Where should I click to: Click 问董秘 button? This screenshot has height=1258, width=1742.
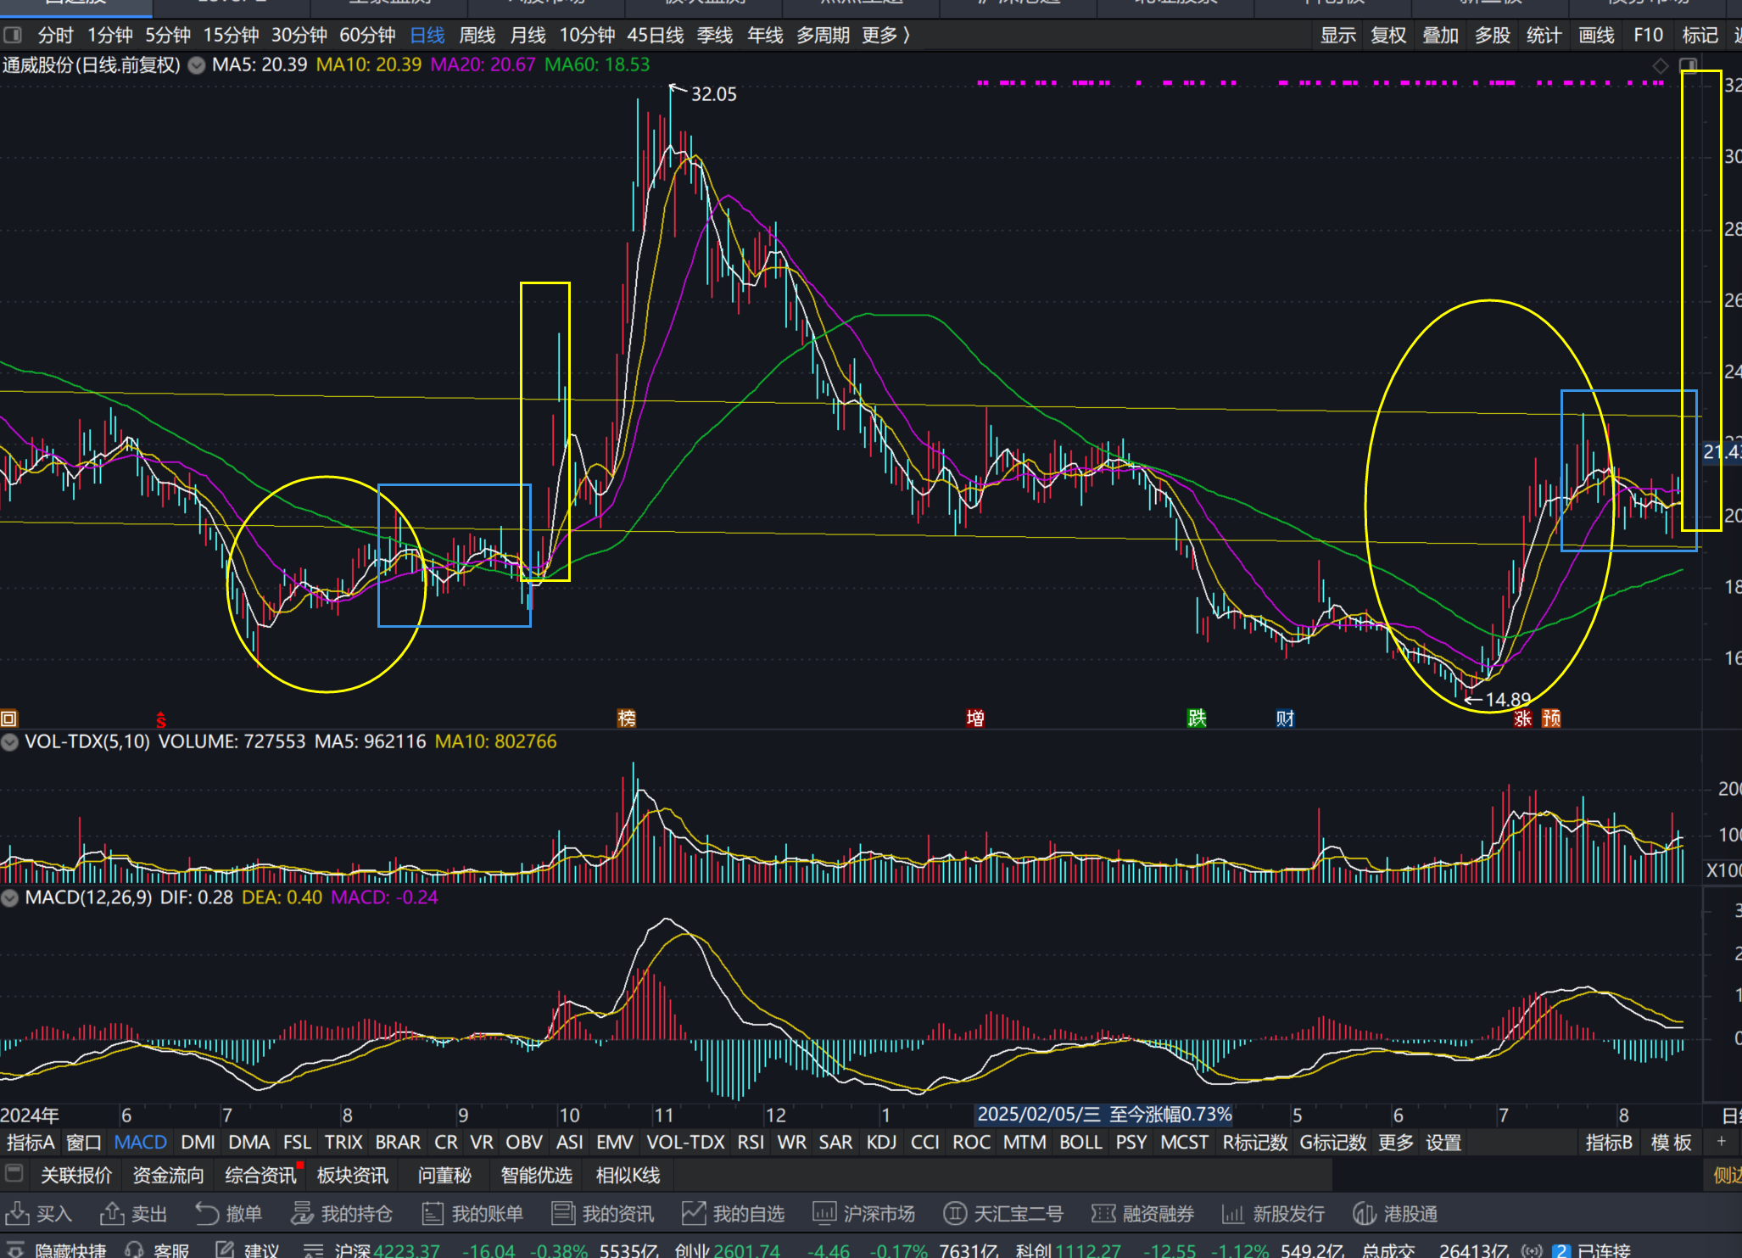(x=444, y=1175)
